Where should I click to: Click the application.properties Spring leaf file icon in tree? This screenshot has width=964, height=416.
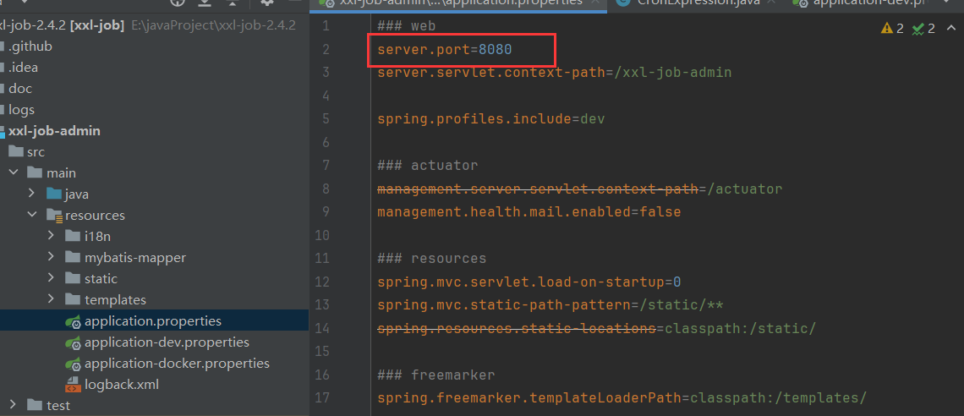(x=74, y=321)
